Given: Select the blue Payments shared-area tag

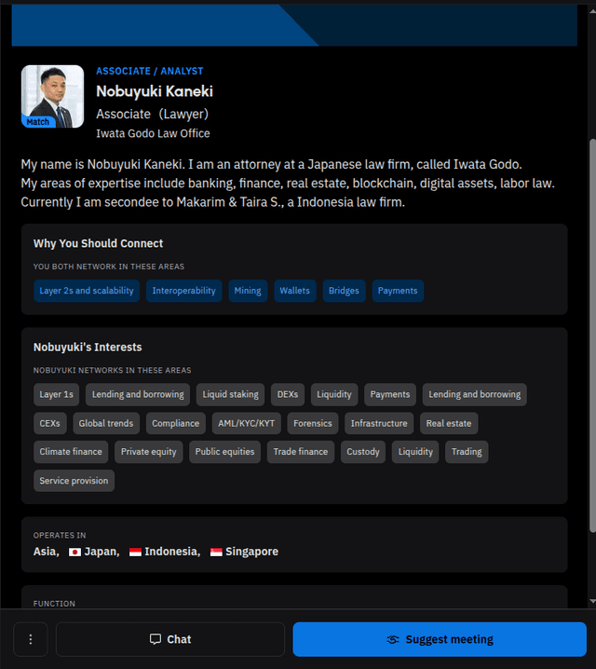Looking at the screenshot, I should tap(398, 291).
